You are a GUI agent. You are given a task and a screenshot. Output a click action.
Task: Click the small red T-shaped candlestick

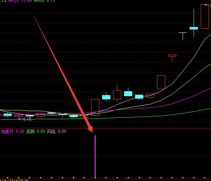click(172, 58)
